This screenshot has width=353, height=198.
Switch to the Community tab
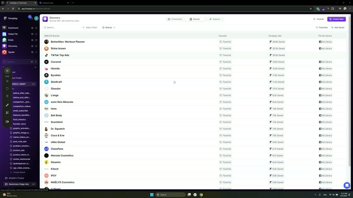(175, 19)
